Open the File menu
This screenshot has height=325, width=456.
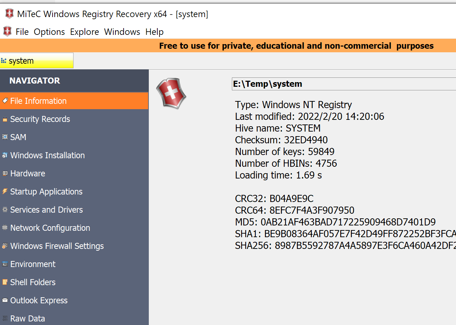click(22, 32)
